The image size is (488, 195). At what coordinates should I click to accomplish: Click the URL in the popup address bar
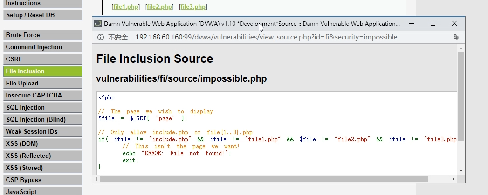[266, 37]
